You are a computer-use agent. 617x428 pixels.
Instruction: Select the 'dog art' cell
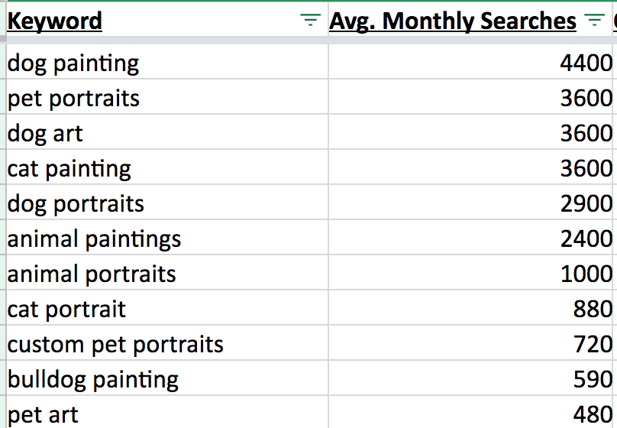[x=167, y=132]
